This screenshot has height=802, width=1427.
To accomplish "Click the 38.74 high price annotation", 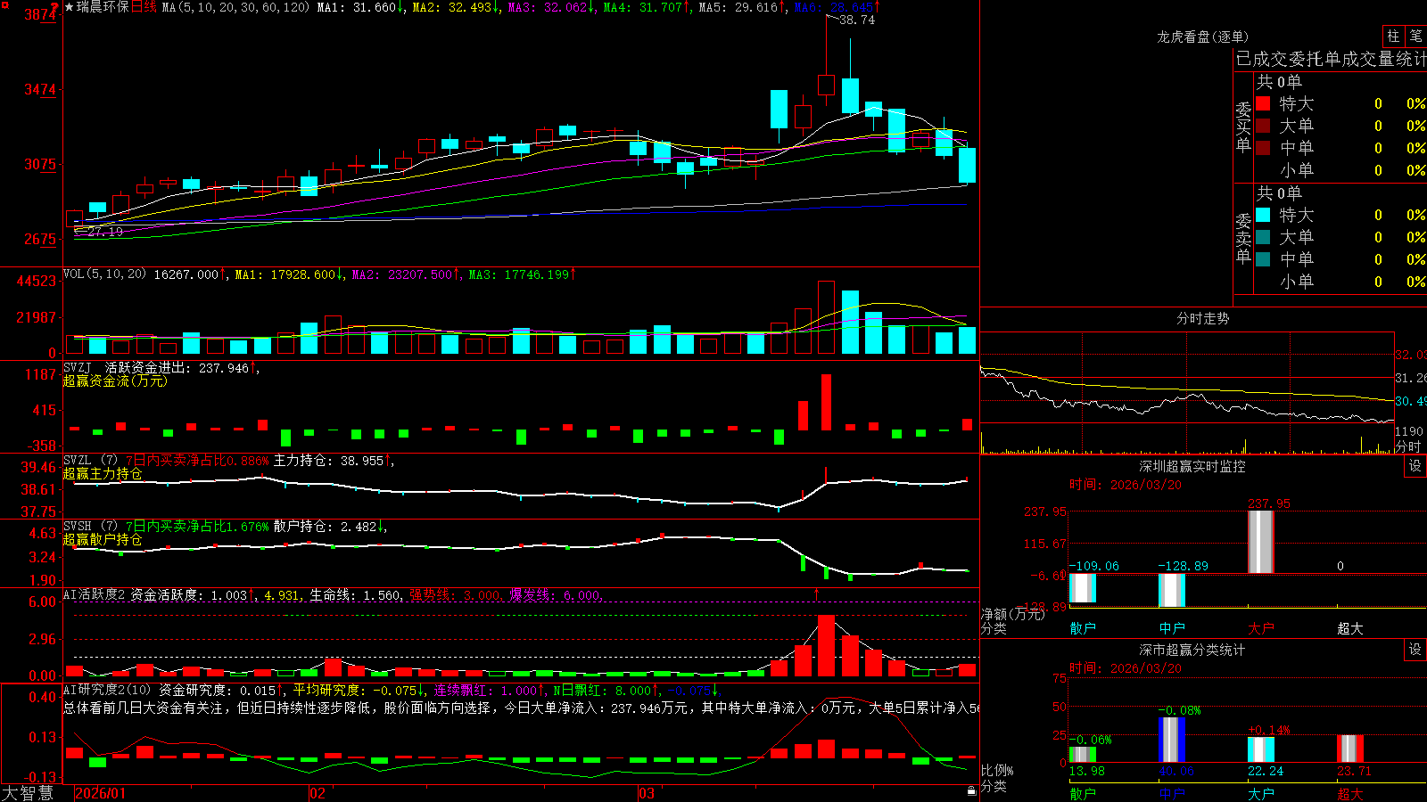I will click(857, 20).
